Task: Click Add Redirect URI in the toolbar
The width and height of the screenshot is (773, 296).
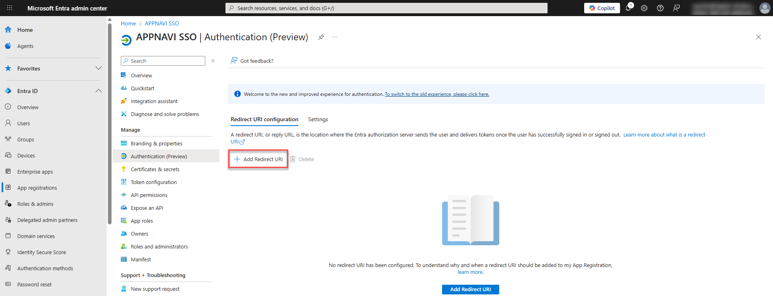Action: coord(258,159)
